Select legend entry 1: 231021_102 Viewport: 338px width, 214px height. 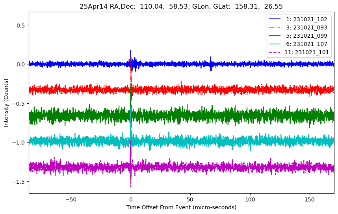click(x=306, y=19)
